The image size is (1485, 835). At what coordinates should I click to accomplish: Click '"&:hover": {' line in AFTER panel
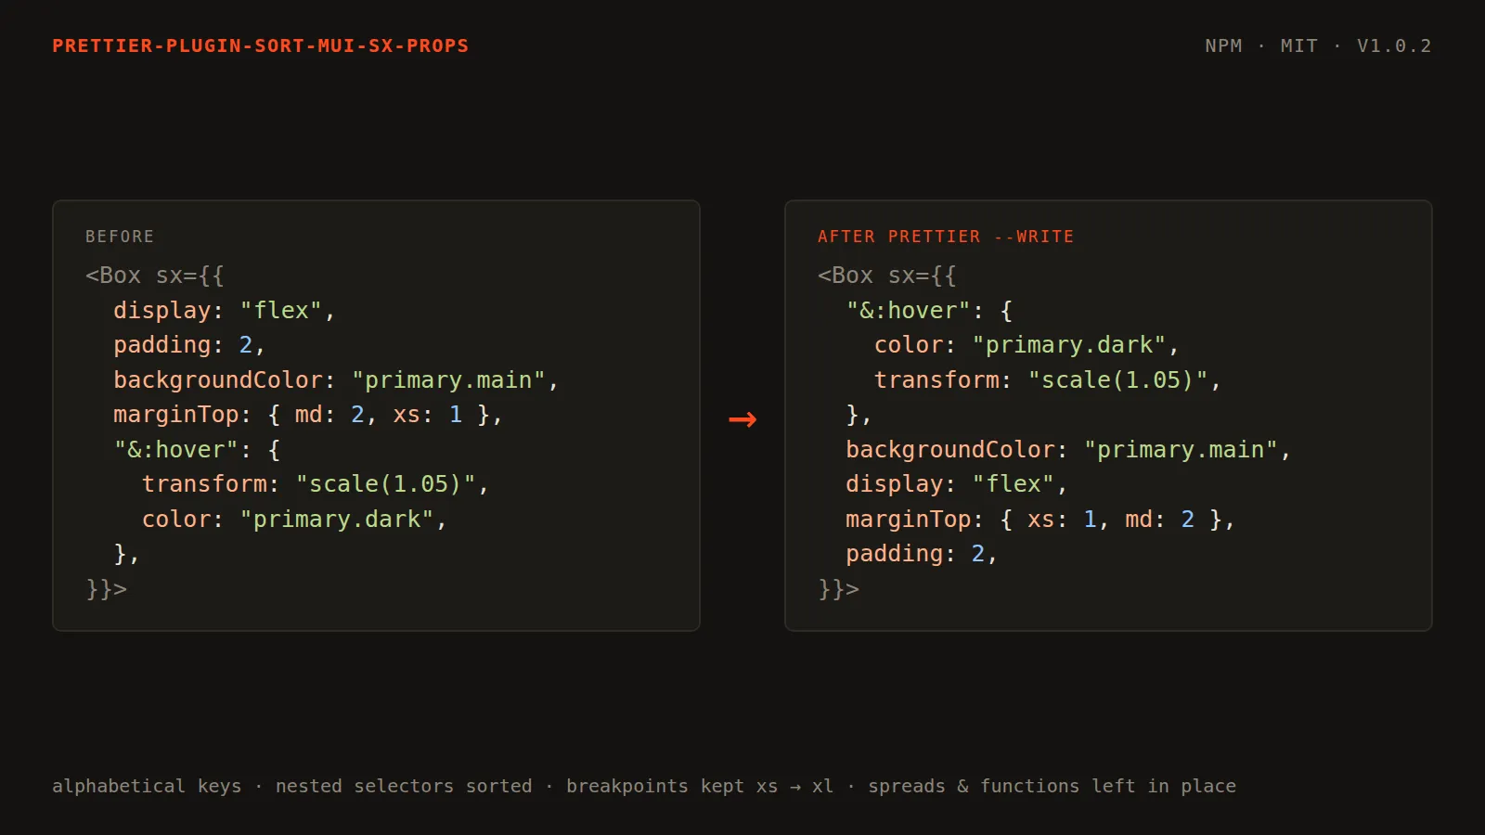tap(929, 310)
